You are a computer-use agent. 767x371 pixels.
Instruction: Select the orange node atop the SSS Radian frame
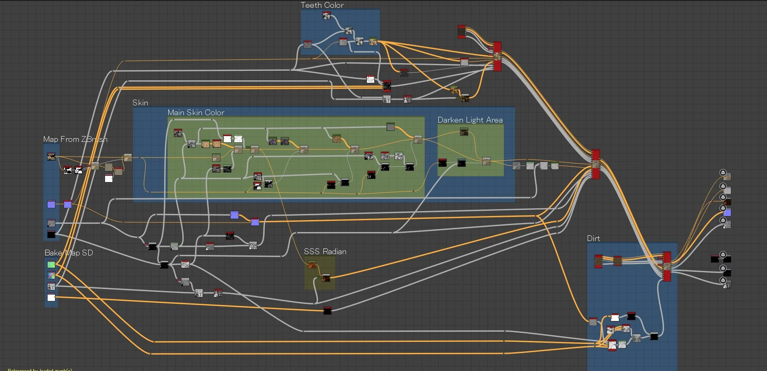click(312, 265)
